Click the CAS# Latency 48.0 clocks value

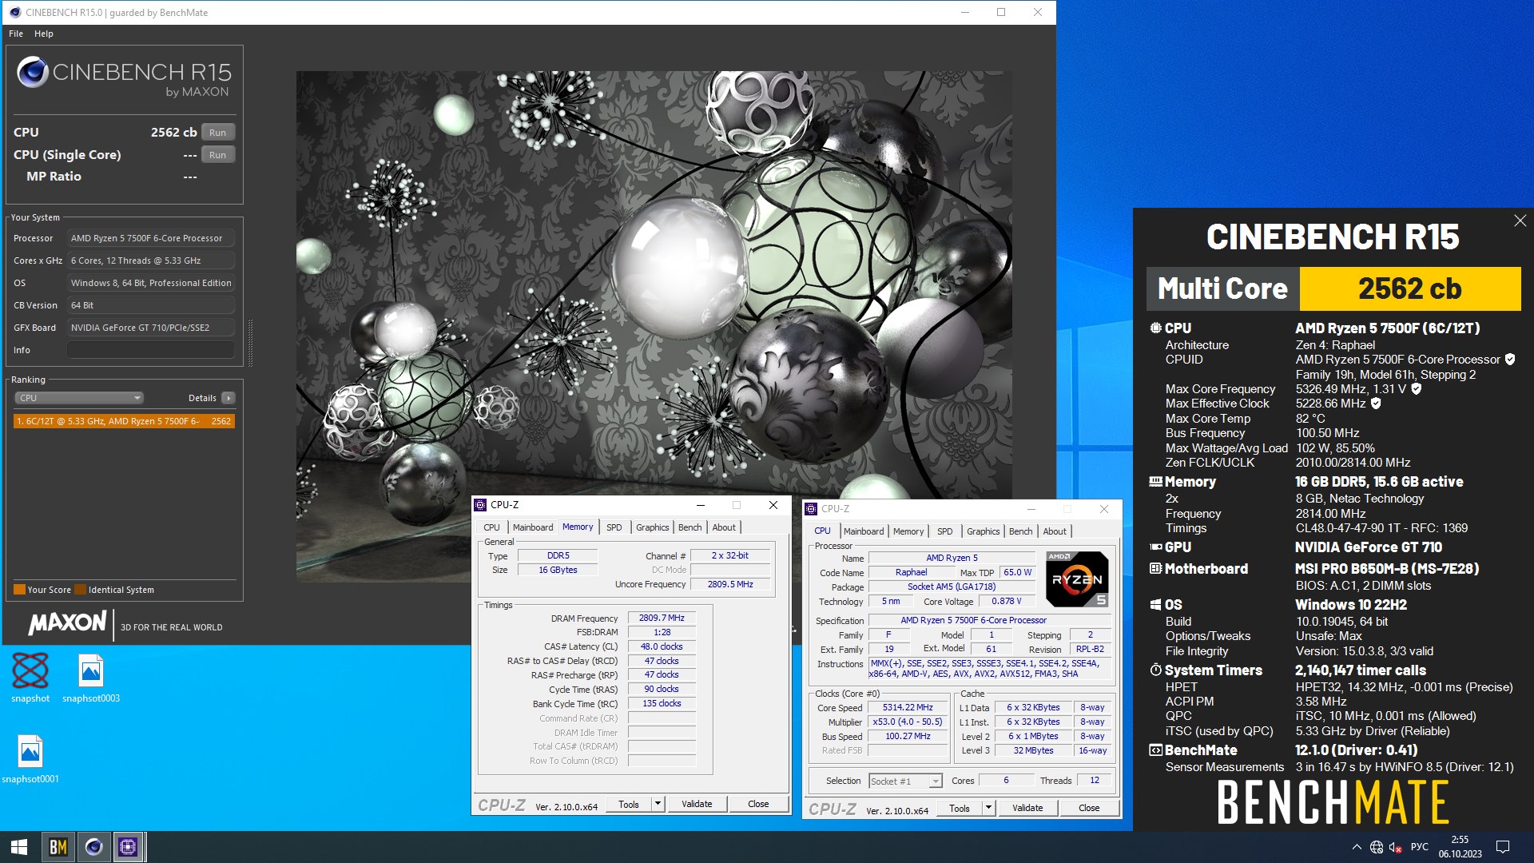(x=662, y=647)
